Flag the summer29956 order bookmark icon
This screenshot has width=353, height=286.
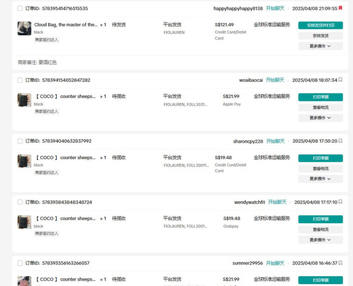pyautogui.click(x=340, y=263)
